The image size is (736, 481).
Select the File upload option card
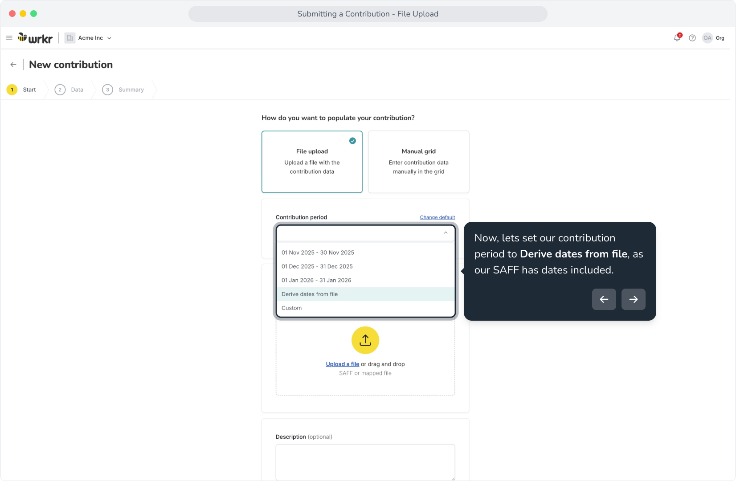click(312, 162)
